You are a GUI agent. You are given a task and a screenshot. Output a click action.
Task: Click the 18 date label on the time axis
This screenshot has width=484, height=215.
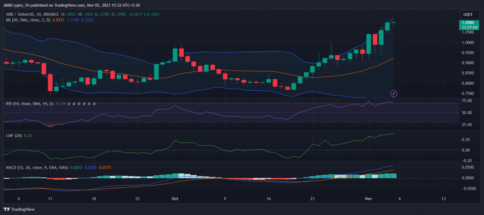(x=94, y=199)
